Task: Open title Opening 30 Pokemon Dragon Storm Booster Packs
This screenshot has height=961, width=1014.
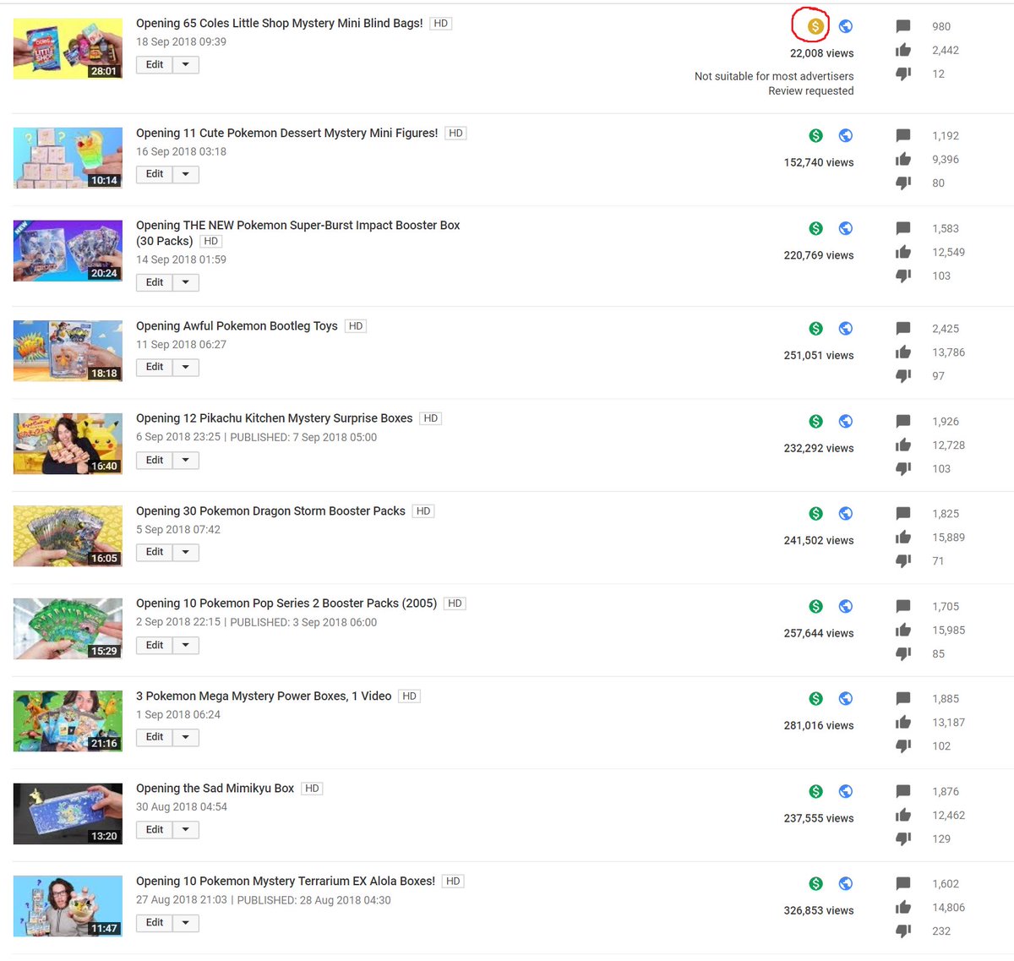Action: 270,511
